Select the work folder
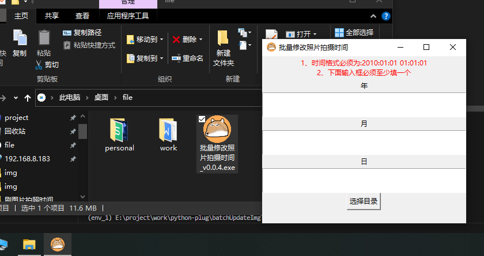This screenshot has height=256, width=484. (168, 135)
